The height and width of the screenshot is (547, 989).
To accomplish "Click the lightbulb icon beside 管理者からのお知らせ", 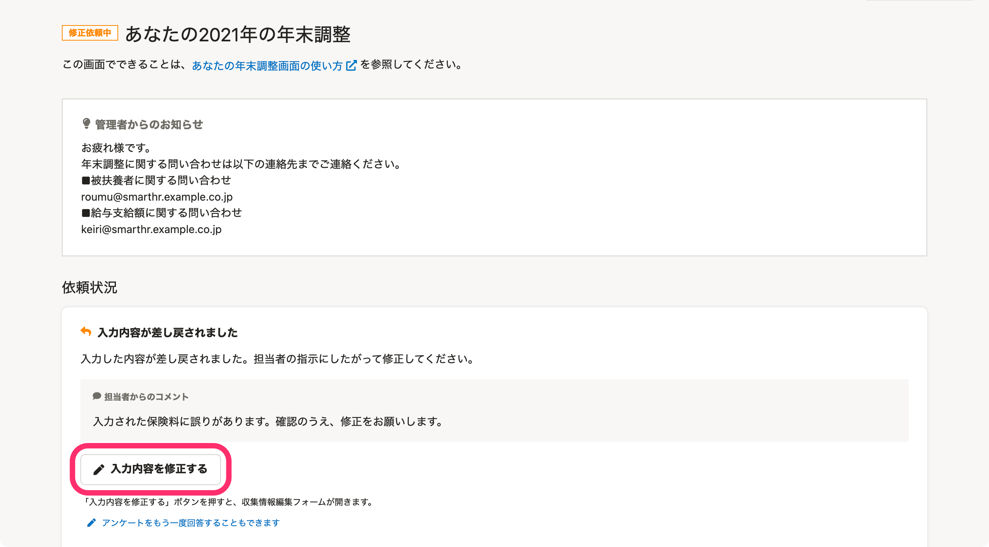I will pyautogui.click(x=87, y=124).
